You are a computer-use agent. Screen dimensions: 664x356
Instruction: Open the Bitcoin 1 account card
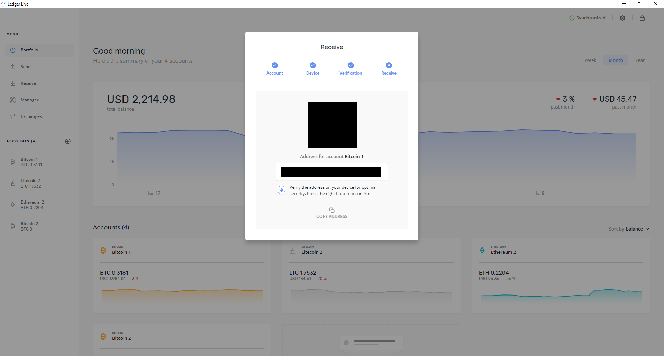pos(182,275)
